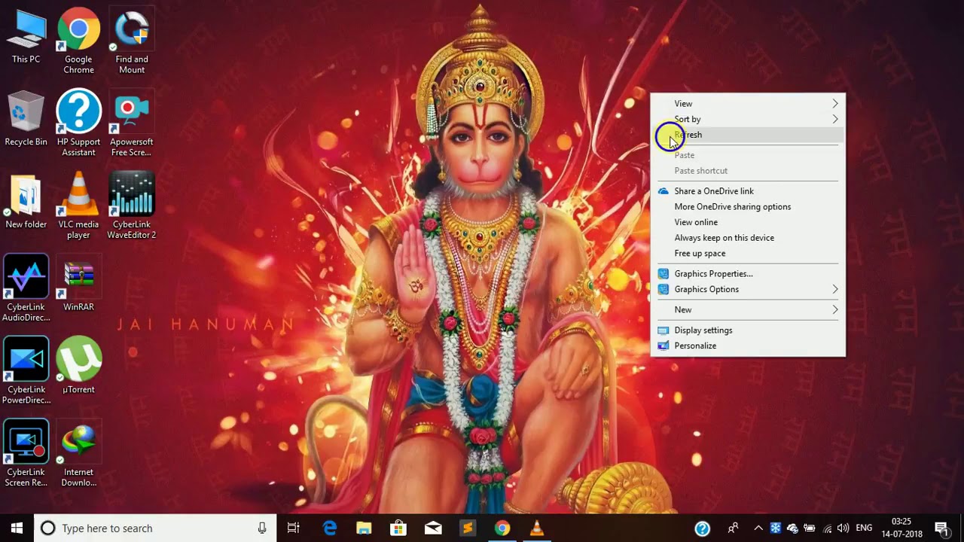Screen dimensions: 964x542
Task: Switch to Chrome in the taskbar
Action: tap(502, 528)
